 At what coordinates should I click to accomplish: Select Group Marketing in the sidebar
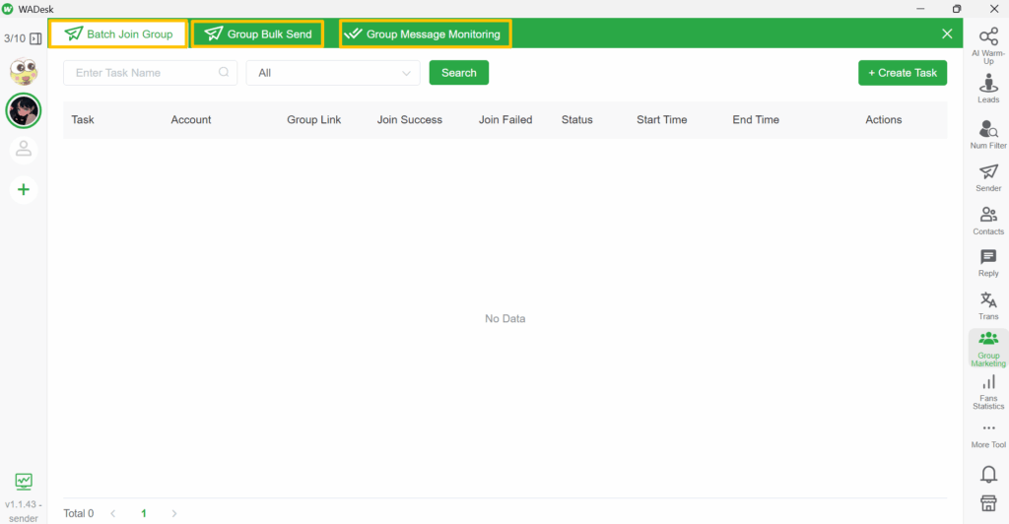tap(988, 349)
